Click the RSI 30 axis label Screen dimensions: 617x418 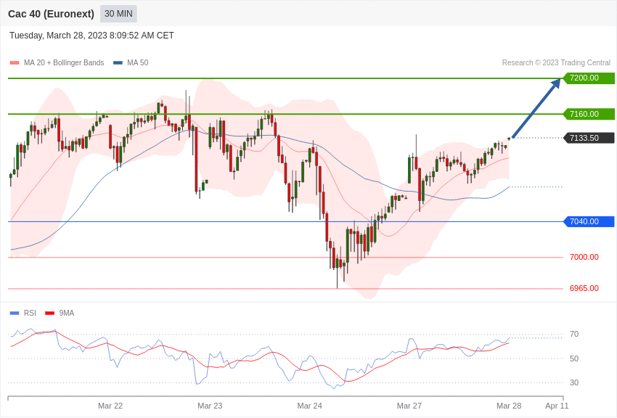pos(574,382)
